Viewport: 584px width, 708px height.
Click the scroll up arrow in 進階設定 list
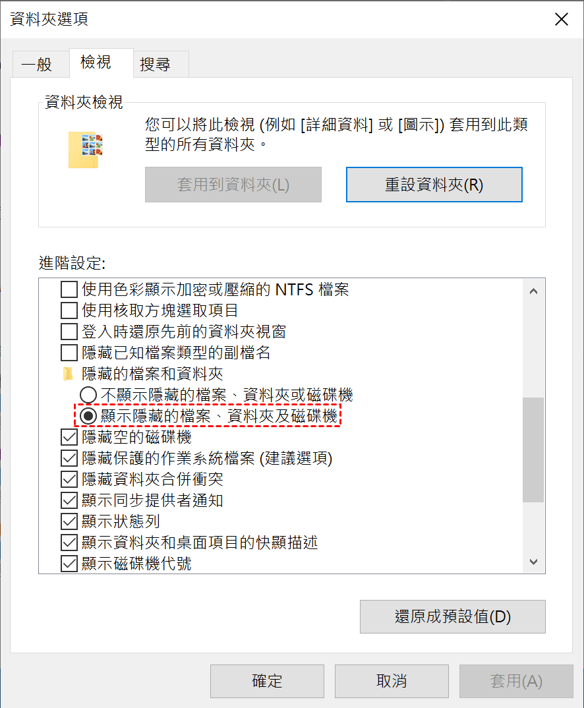(x=533, y=291)
